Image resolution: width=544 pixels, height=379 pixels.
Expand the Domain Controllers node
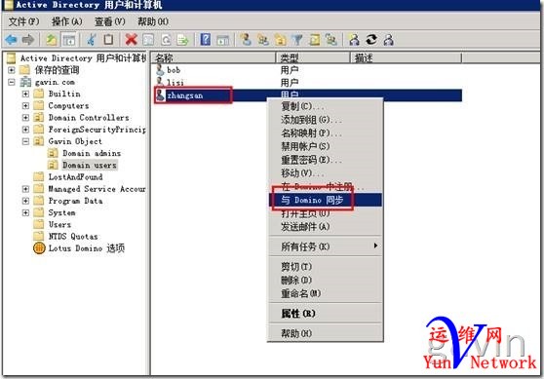click(25, 118)
